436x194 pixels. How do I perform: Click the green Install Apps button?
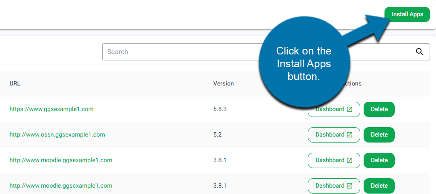pyautogui.click(x=407, y=14)
